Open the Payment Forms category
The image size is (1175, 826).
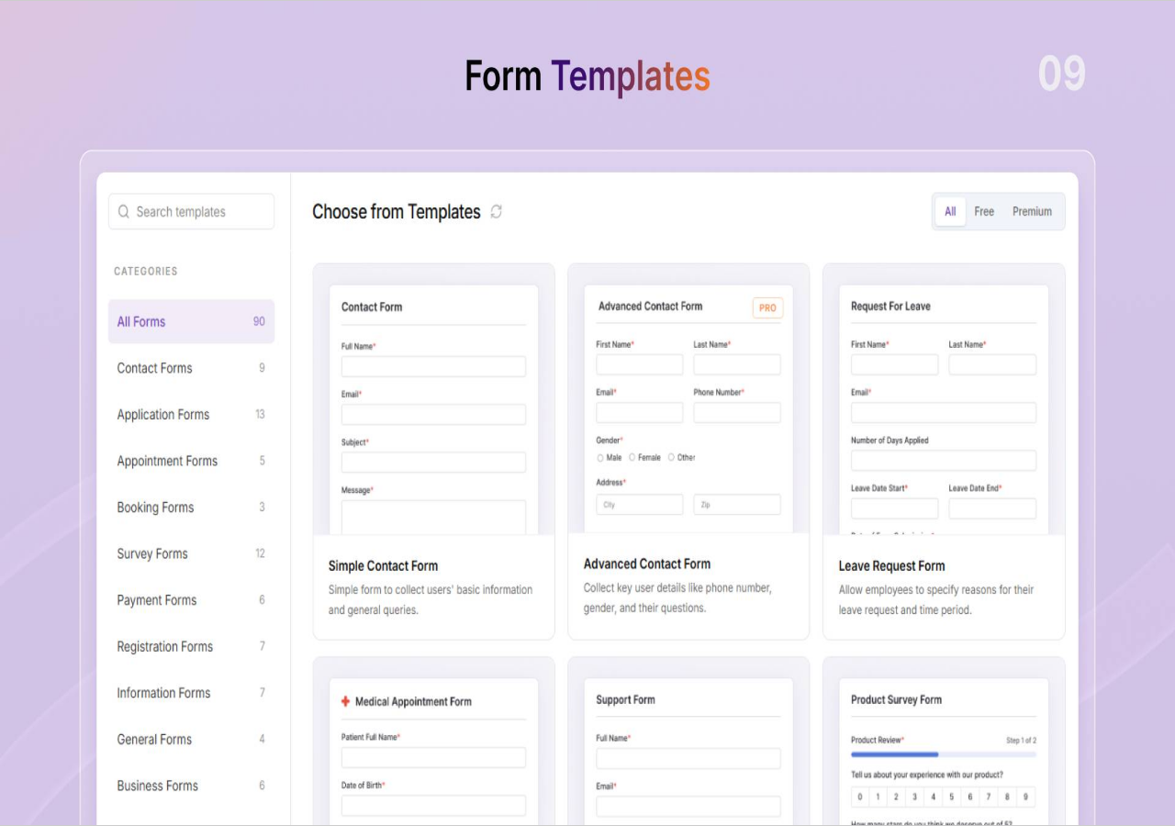click(191, 599)
